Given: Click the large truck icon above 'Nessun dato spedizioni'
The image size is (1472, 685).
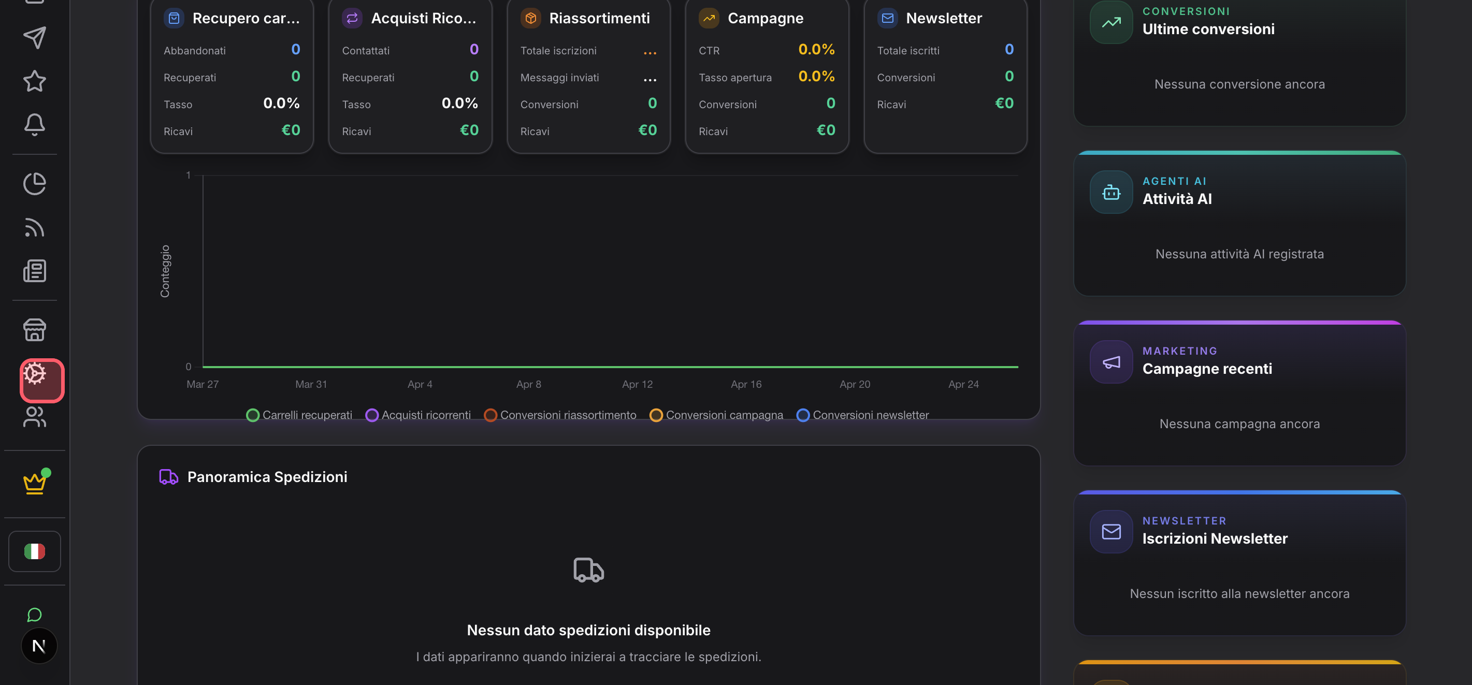Looking at the screenshot, I should (x=588, y=570).
